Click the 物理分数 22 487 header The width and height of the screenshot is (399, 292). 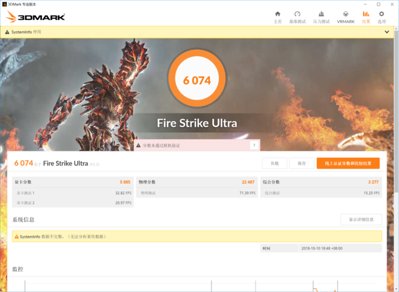[x=197, y=182]
